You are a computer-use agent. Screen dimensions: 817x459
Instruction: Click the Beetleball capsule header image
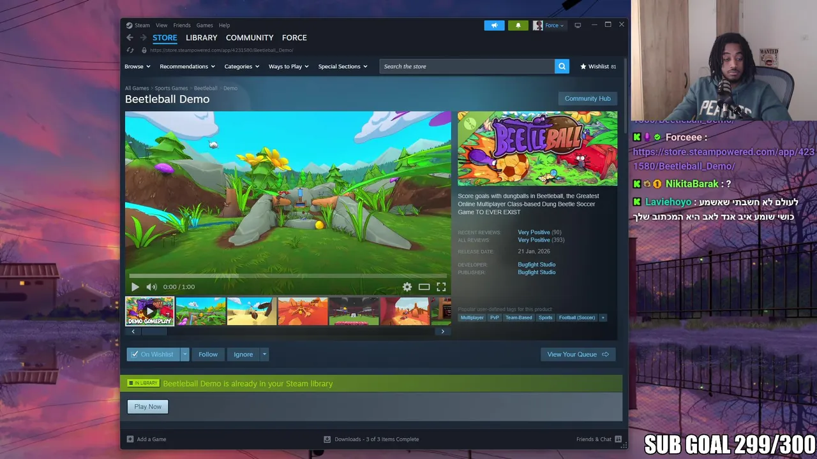tap(537, 149)
